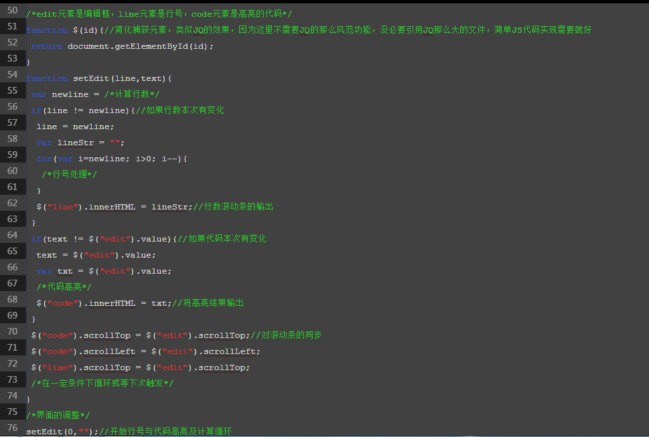Click the lineStr innerHTML assignment line
This screenshot has height=437, width=649.
pos(154,207)
